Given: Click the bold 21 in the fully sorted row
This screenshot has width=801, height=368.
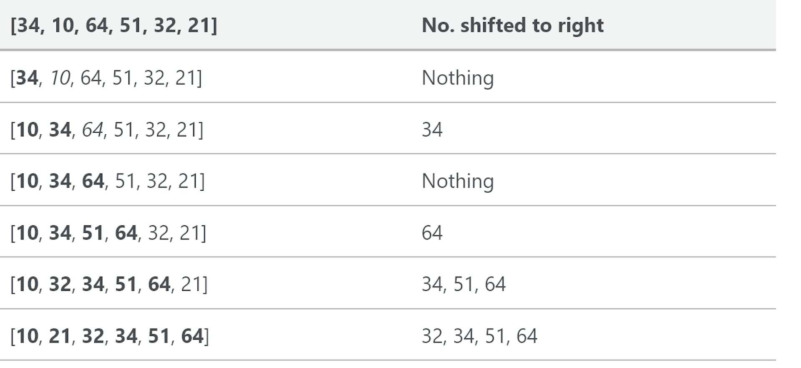Looking at the screenshot, I should tap(60, 336).
